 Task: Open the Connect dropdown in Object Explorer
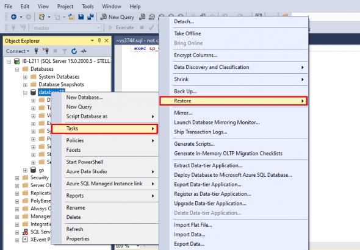(x=18, y=51)
